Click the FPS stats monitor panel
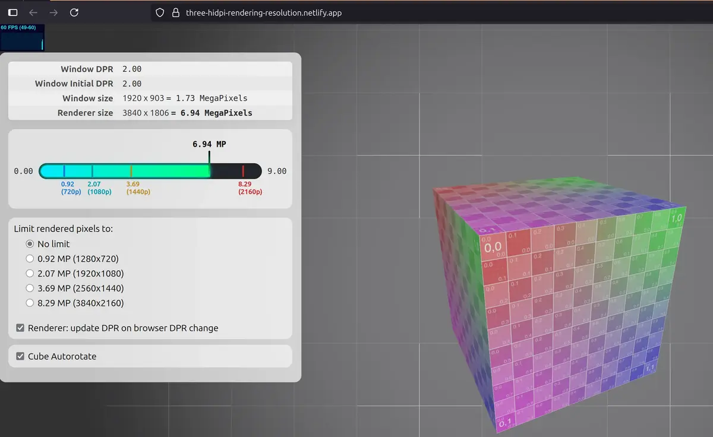This screenshot has width=713, height=437. pyautogui.click(x=22, y=37)
